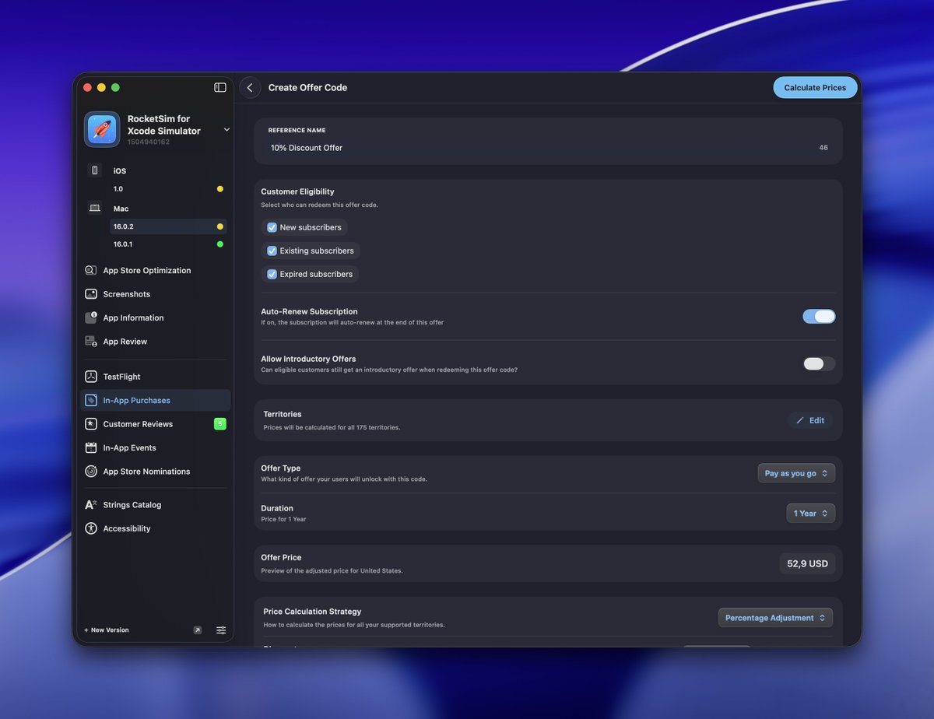Click the Screenshots icon
This screenshot has height=719, width=934.
click(91, 294)
